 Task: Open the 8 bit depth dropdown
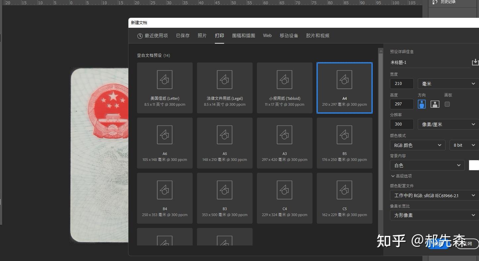(463, 145)
